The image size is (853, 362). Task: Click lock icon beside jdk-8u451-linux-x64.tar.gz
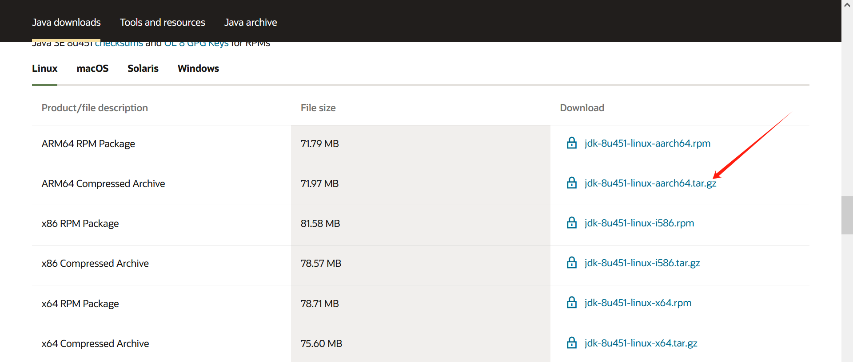(572, 343)
